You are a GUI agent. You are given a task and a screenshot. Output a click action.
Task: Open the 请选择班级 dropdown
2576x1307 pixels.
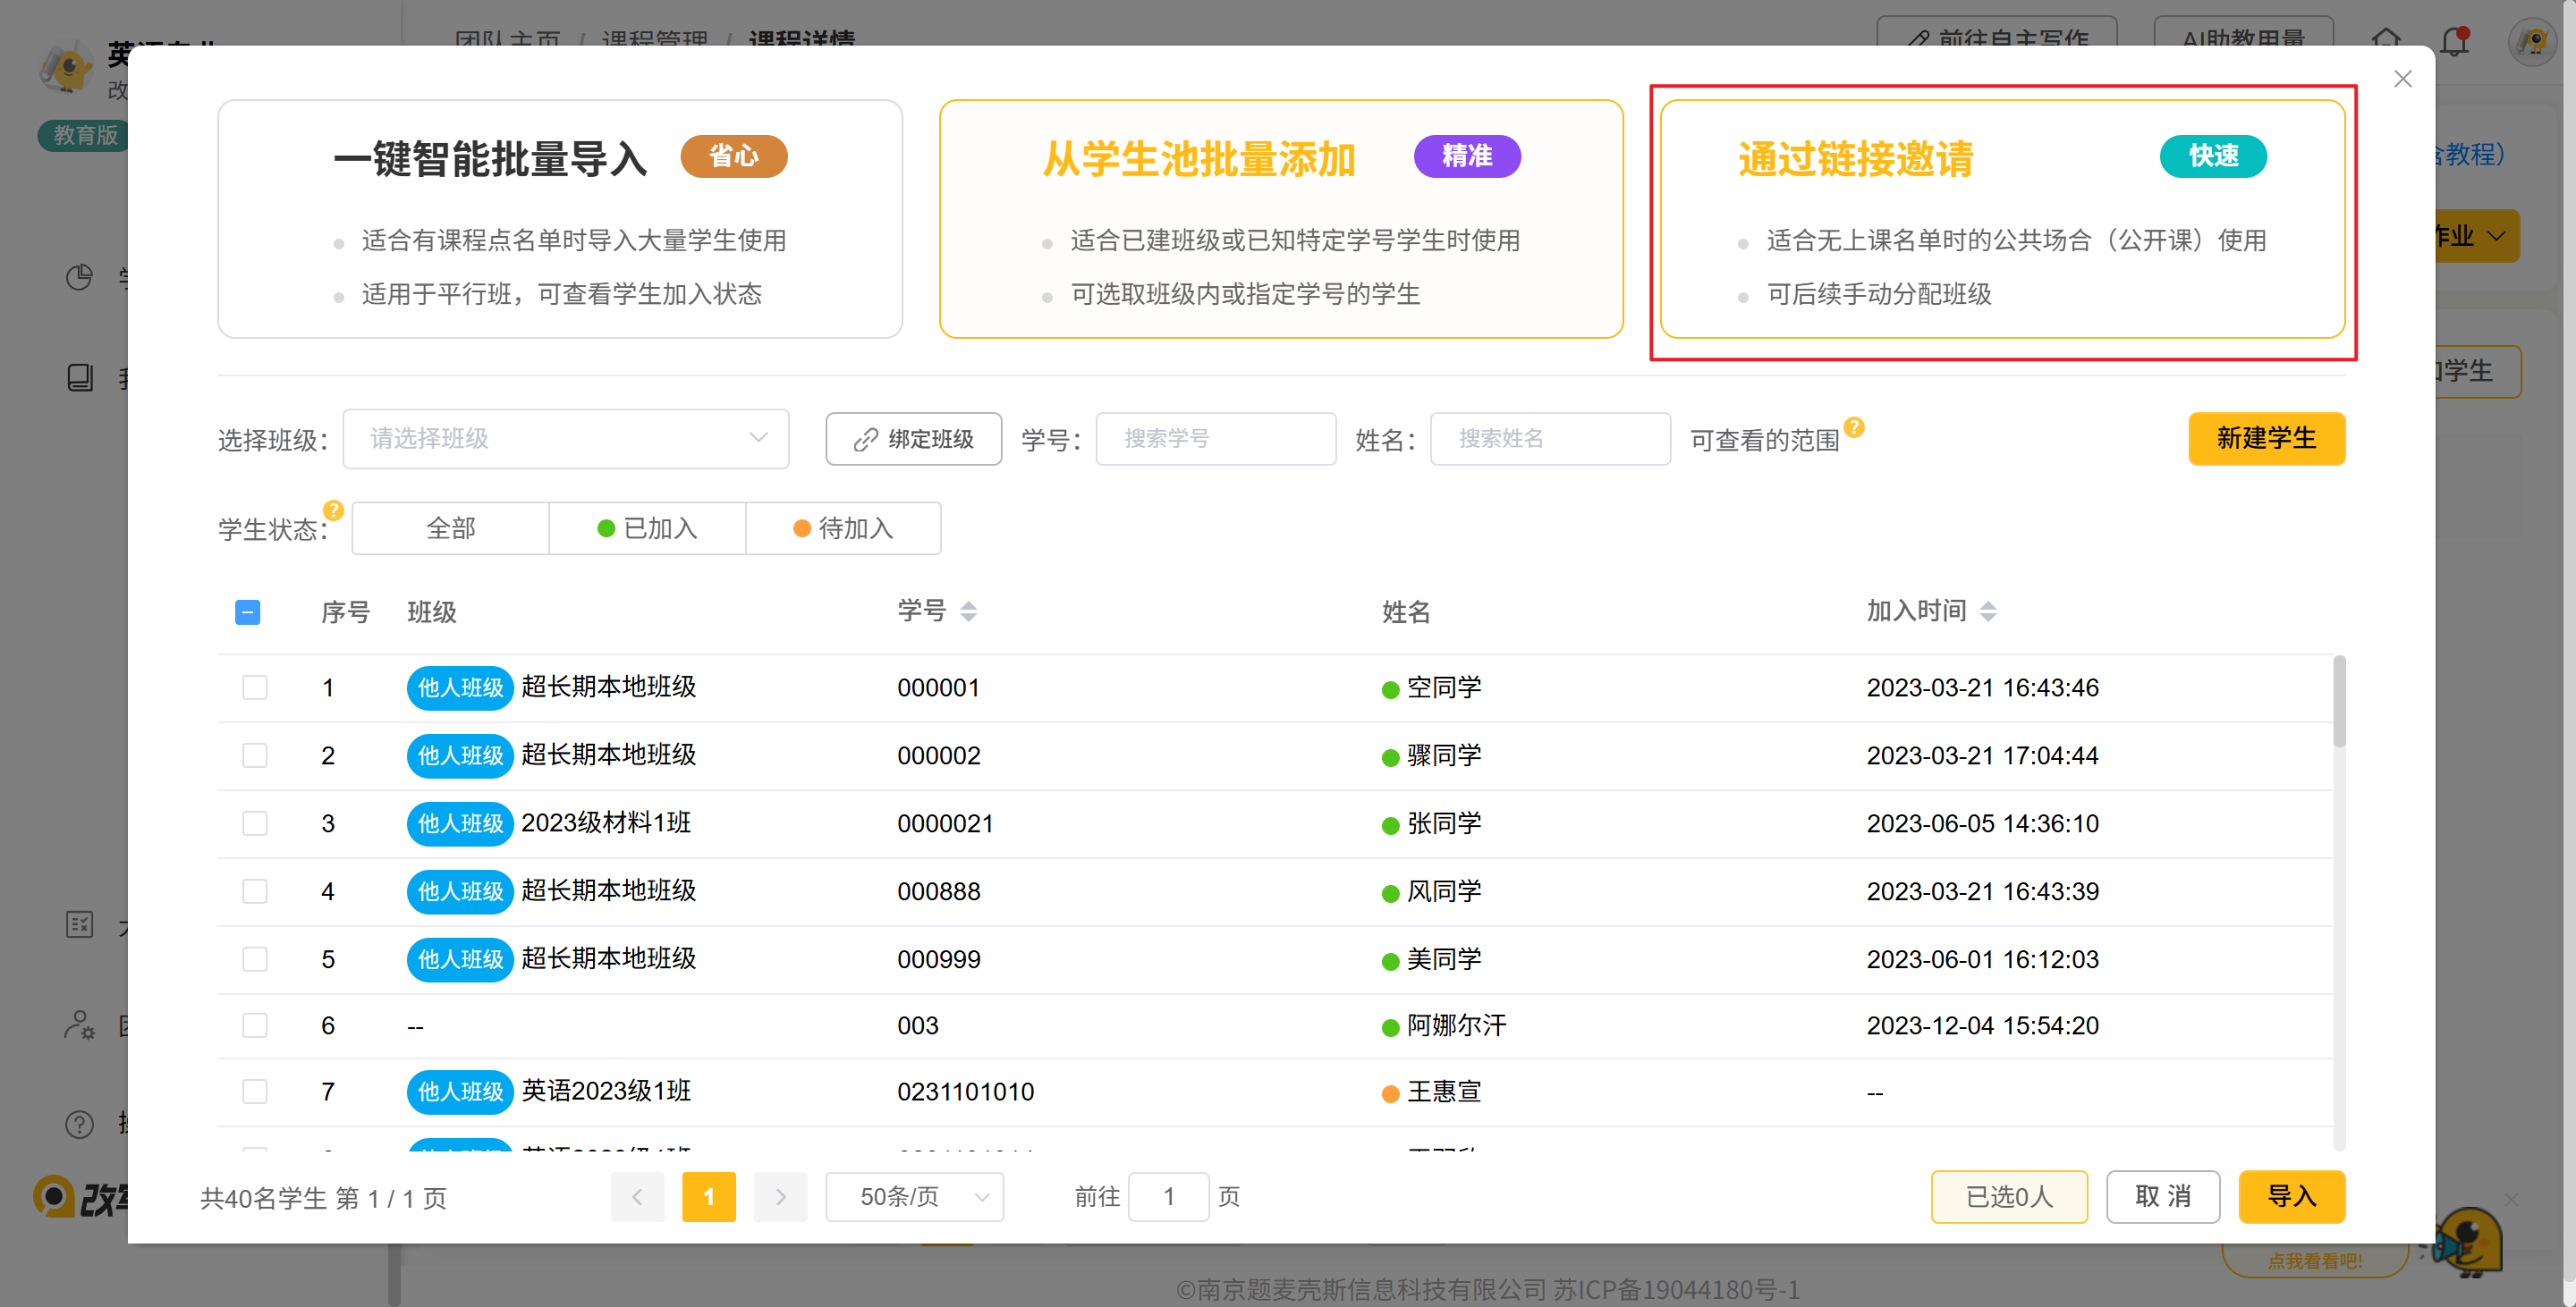click(x=565, y=439)
